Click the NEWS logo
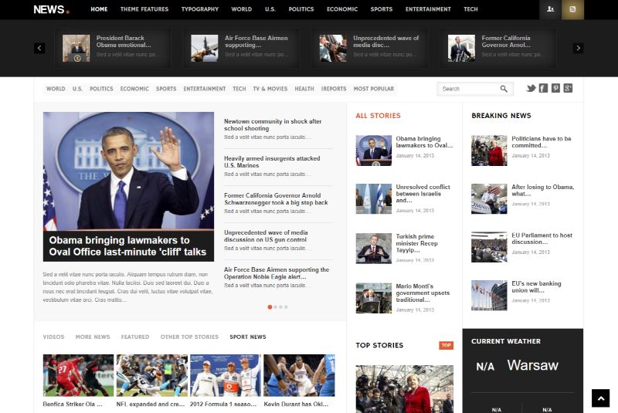Screen dimensions: 618x413 pyautogui.click(x=51, y=9)
